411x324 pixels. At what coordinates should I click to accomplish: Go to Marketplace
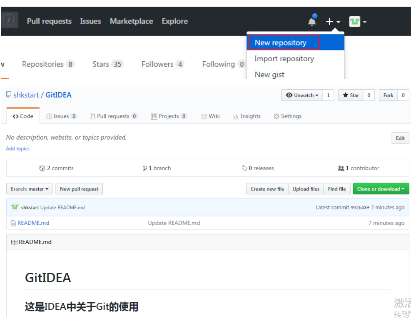click(131, 21)
